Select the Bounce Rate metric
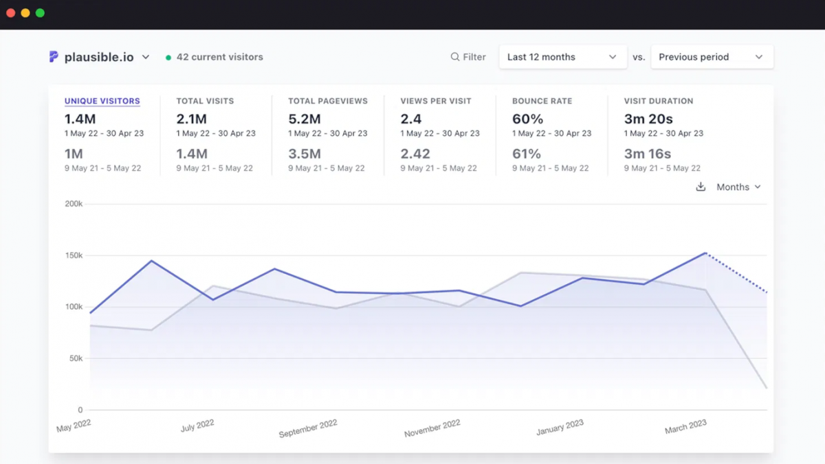 (x=542, y=101)
